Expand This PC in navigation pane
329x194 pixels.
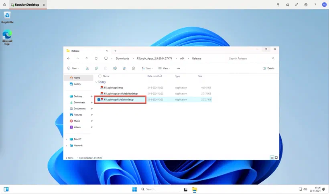(67, 139)
